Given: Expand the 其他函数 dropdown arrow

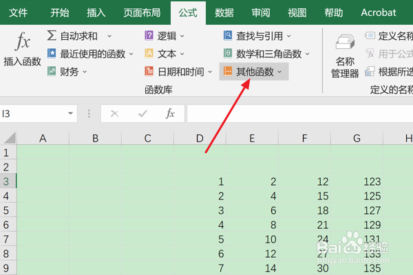Looking at the screenshot, I should tap(279, 71).
